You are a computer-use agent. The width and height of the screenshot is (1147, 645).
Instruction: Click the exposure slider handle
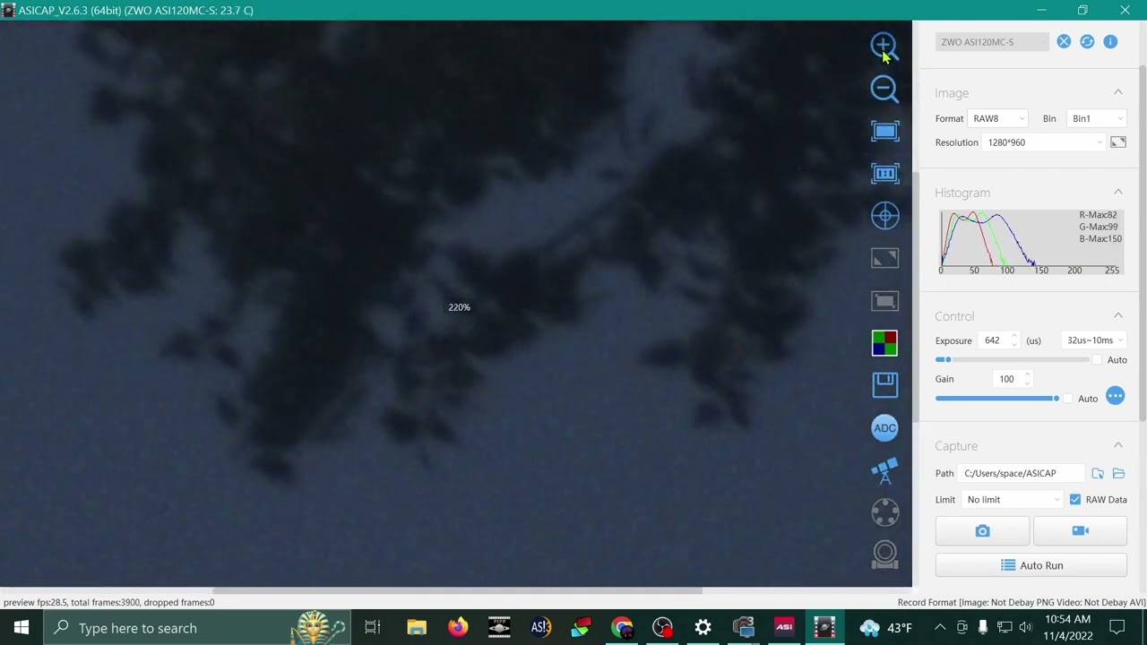948,359
